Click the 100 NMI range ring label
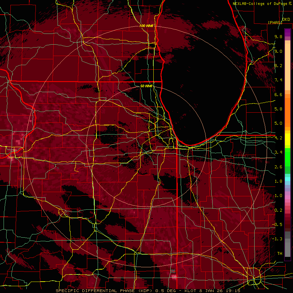The width and height of the screenshot is (293, 293). 146,26
